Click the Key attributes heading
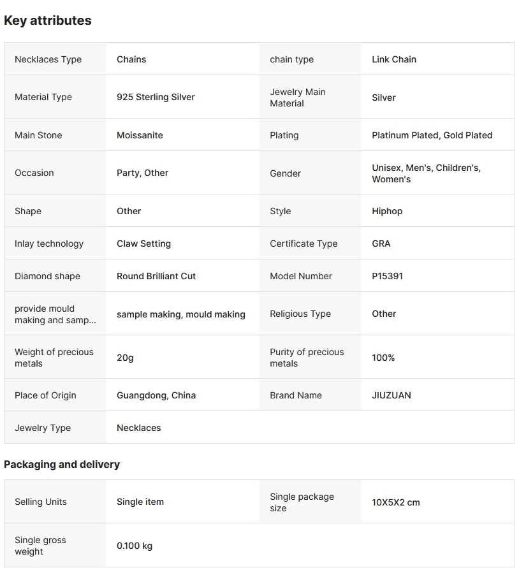 pos(48,20)
